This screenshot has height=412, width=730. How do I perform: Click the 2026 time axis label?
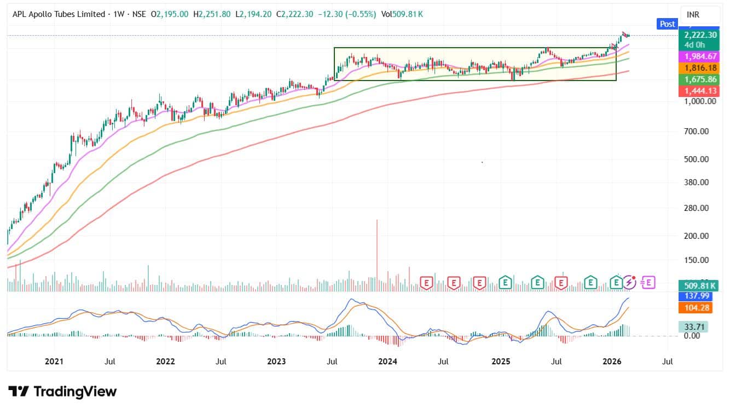pos(611,362)
